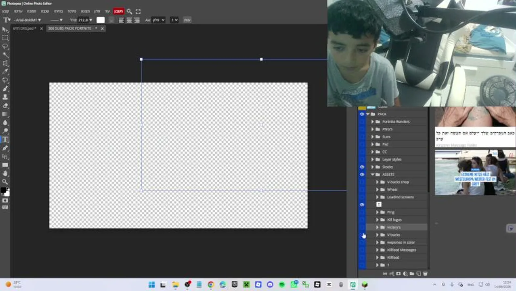The height and width of the screenshot is (291, 516).
Task: Select the Crop tool
Action: point(5,63)
